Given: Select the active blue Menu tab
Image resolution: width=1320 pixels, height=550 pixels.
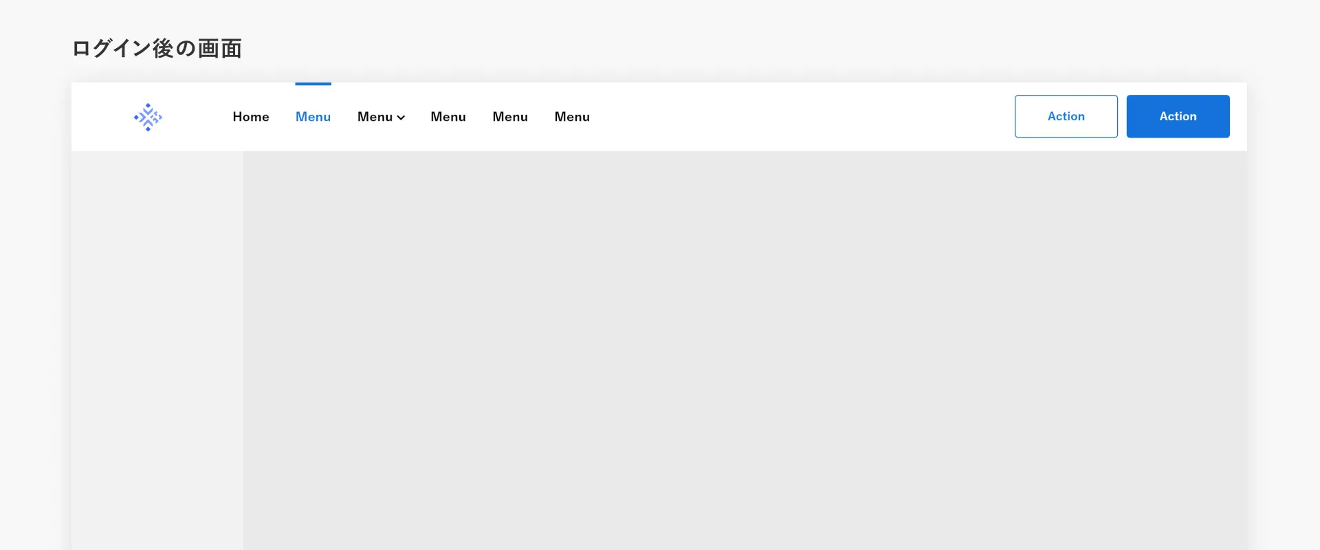Looking at the screenshot, I should (313, 117).
